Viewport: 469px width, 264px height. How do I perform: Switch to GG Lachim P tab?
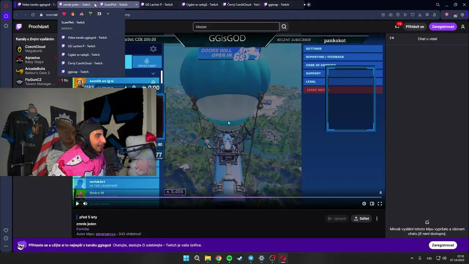[159, 5]
